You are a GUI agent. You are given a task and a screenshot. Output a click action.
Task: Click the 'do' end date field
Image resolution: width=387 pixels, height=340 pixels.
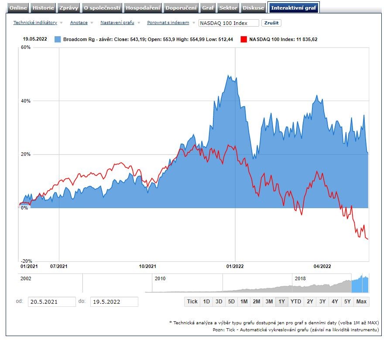(x=114, y=302)
